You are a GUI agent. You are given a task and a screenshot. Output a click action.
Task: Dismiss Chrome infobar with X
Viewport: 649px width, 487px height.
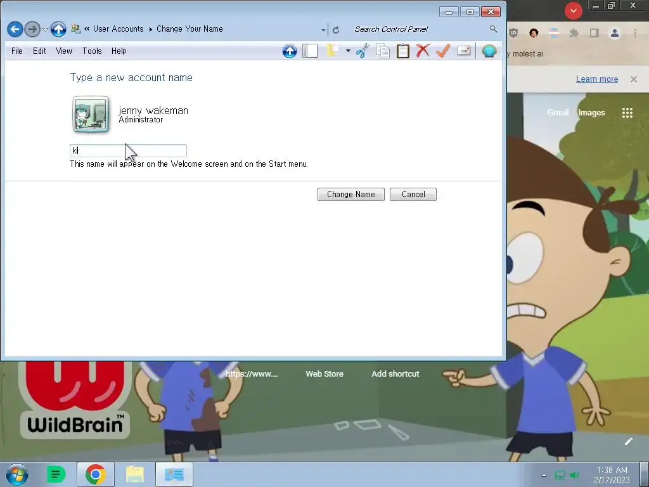tap(634, 79)
